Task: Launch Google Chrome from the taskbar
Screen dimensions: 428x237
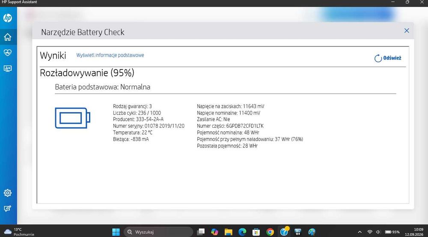Action: pos(270,232)
